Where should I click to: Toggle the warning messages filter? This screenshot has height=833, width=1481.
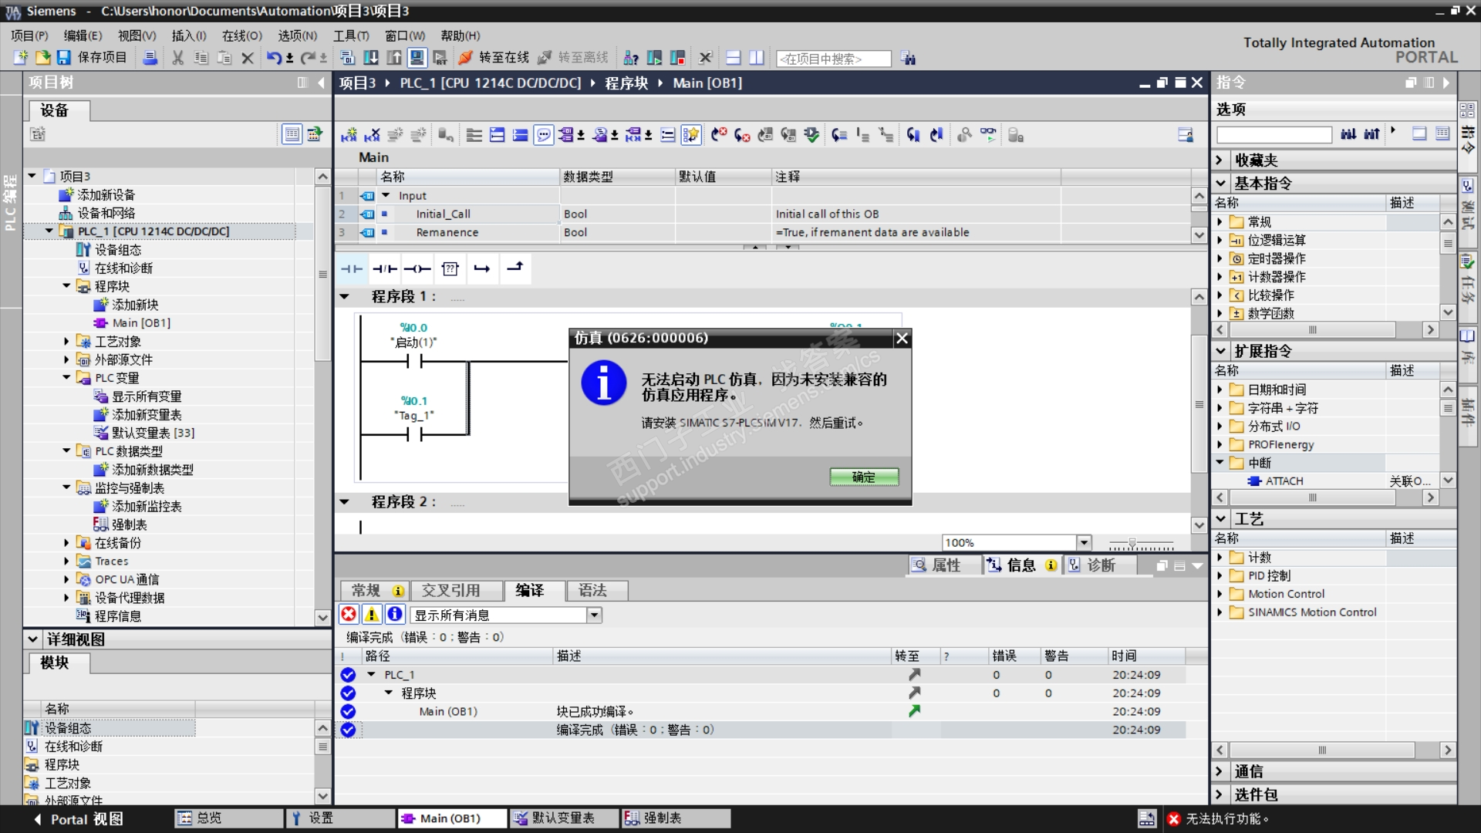pos(372,615)
